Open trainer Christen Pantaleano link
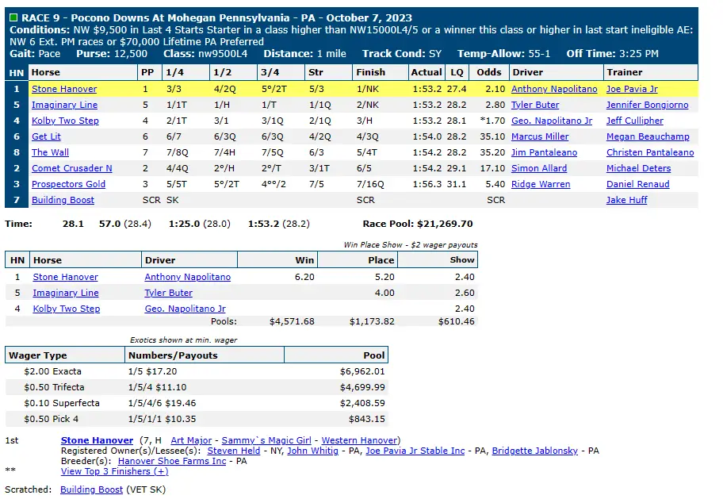 [650, 152]
